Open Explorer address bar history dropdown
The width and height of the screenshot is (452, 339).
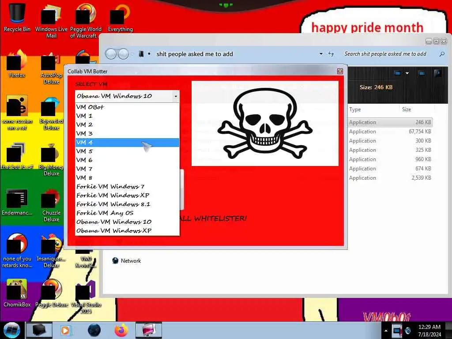321,54
